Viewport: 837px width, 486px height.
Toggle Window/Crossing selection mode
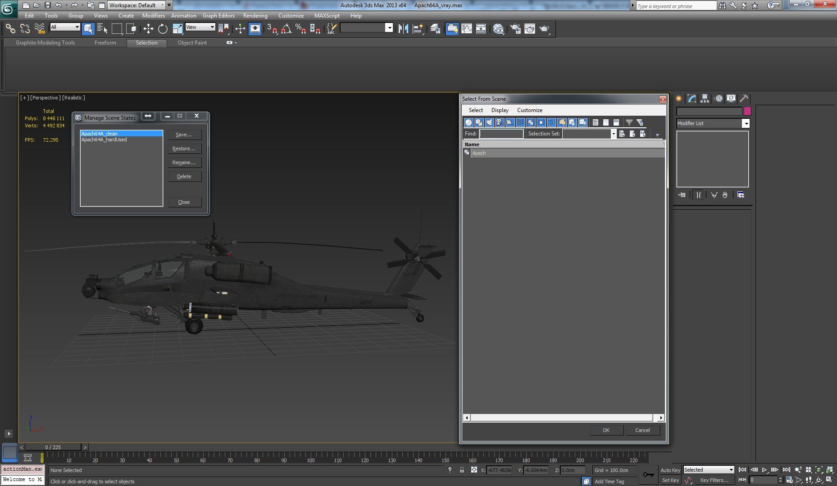[131, 29]
